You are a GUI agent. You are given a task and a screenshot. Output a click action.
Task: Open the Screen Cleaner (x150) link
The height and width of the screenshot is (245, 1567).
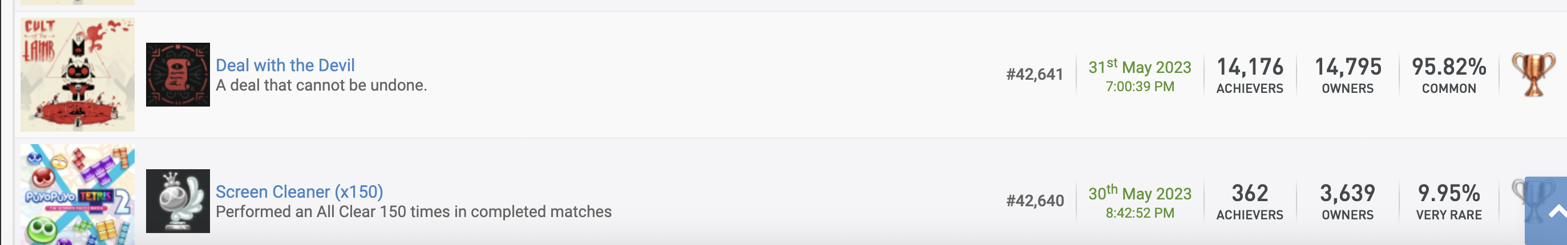click(298, 191)
